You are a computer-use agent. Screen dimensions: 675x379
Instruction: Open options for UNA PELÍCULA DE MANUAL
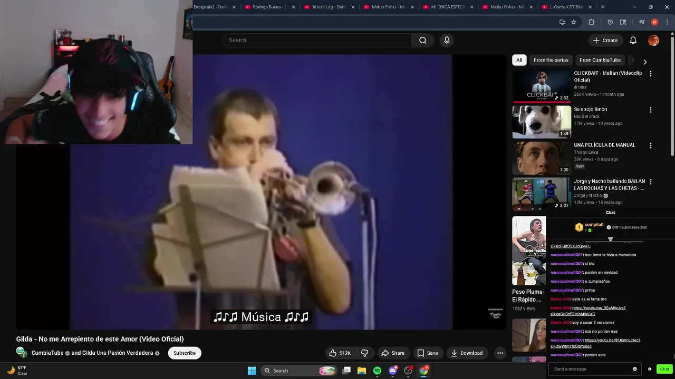(650, 146)
